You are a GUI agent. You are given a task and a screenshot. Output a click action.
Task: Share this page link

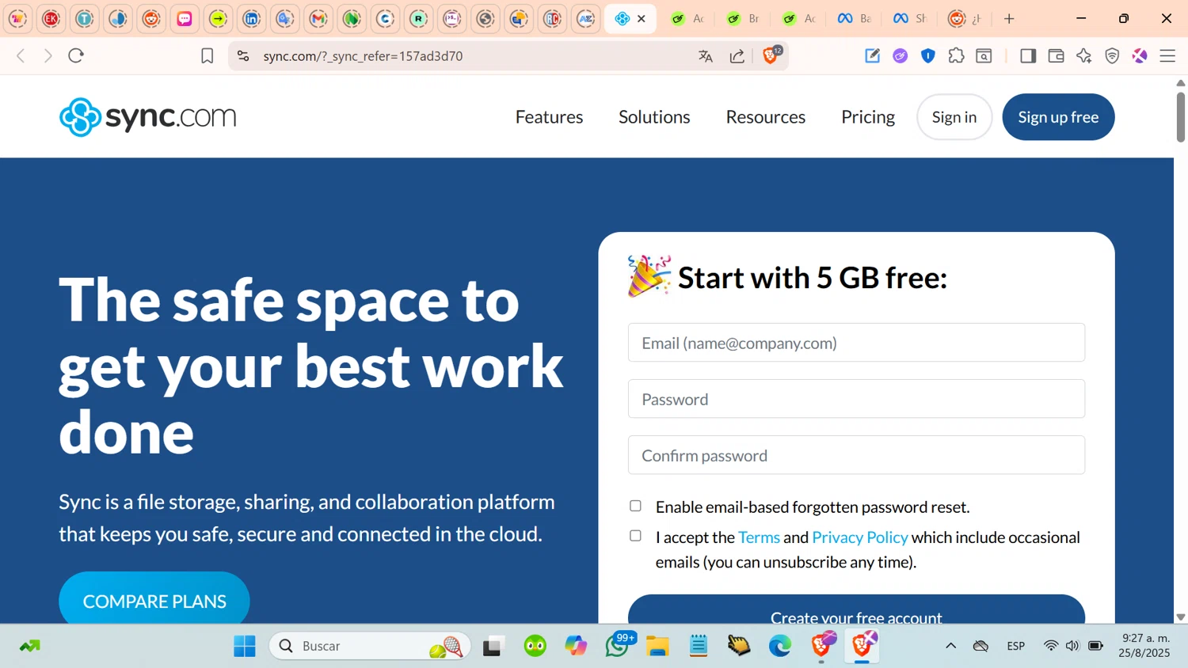[737, 56]
